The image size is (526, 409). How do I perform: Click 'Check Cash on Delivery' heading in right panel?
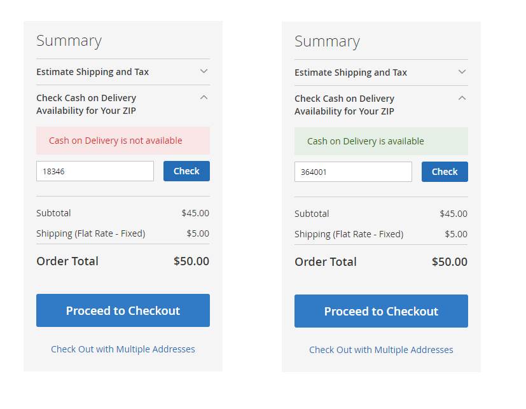(344, 105)
